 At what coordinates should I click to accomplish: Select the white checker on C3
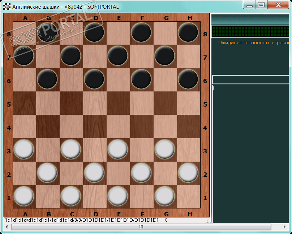pyautogui.click(x=71, y=149)
